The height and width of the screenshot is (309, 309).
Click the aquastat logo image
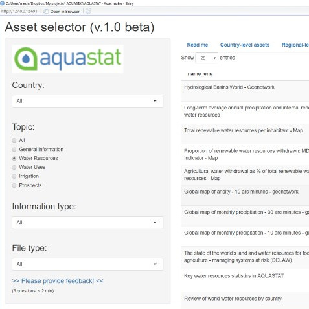click(67, 59)
